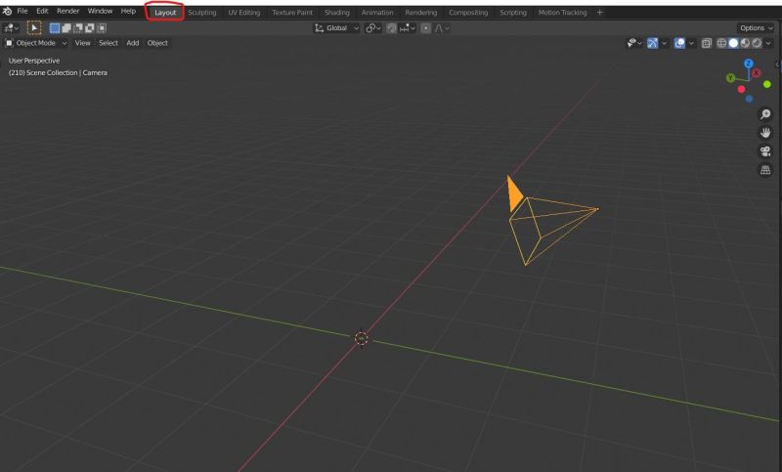Add a workspace with the plus icon
The width and height of the screenshot is (782, 472).
[x=599, y=12]
